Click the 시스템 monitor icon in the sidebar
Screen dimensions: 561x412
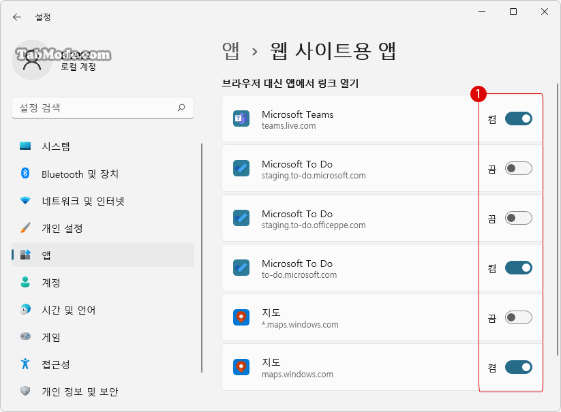[25, 146]
